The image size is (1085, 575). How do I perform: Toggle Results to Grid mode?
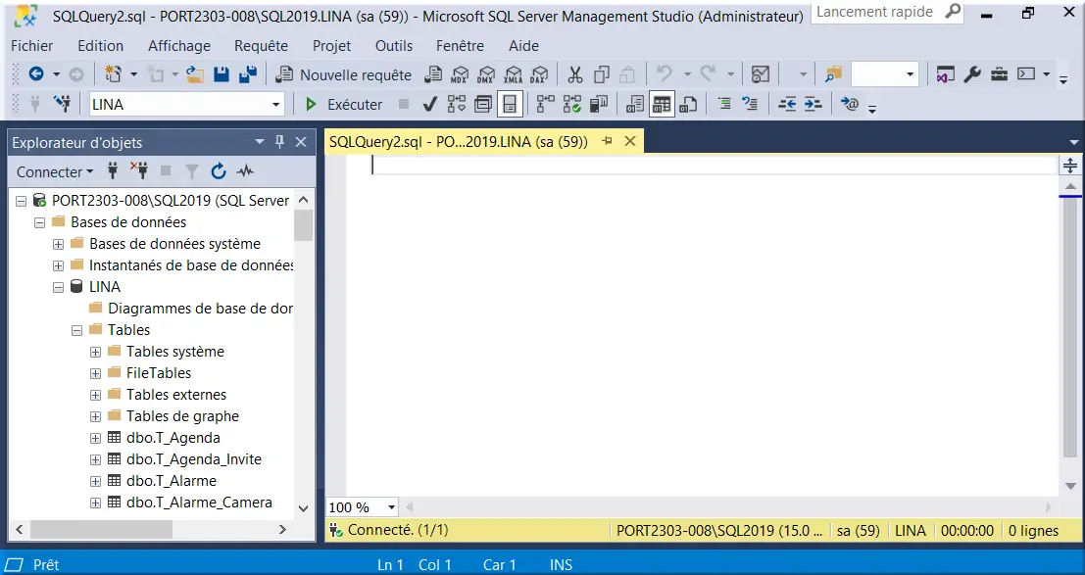[662, 104]
